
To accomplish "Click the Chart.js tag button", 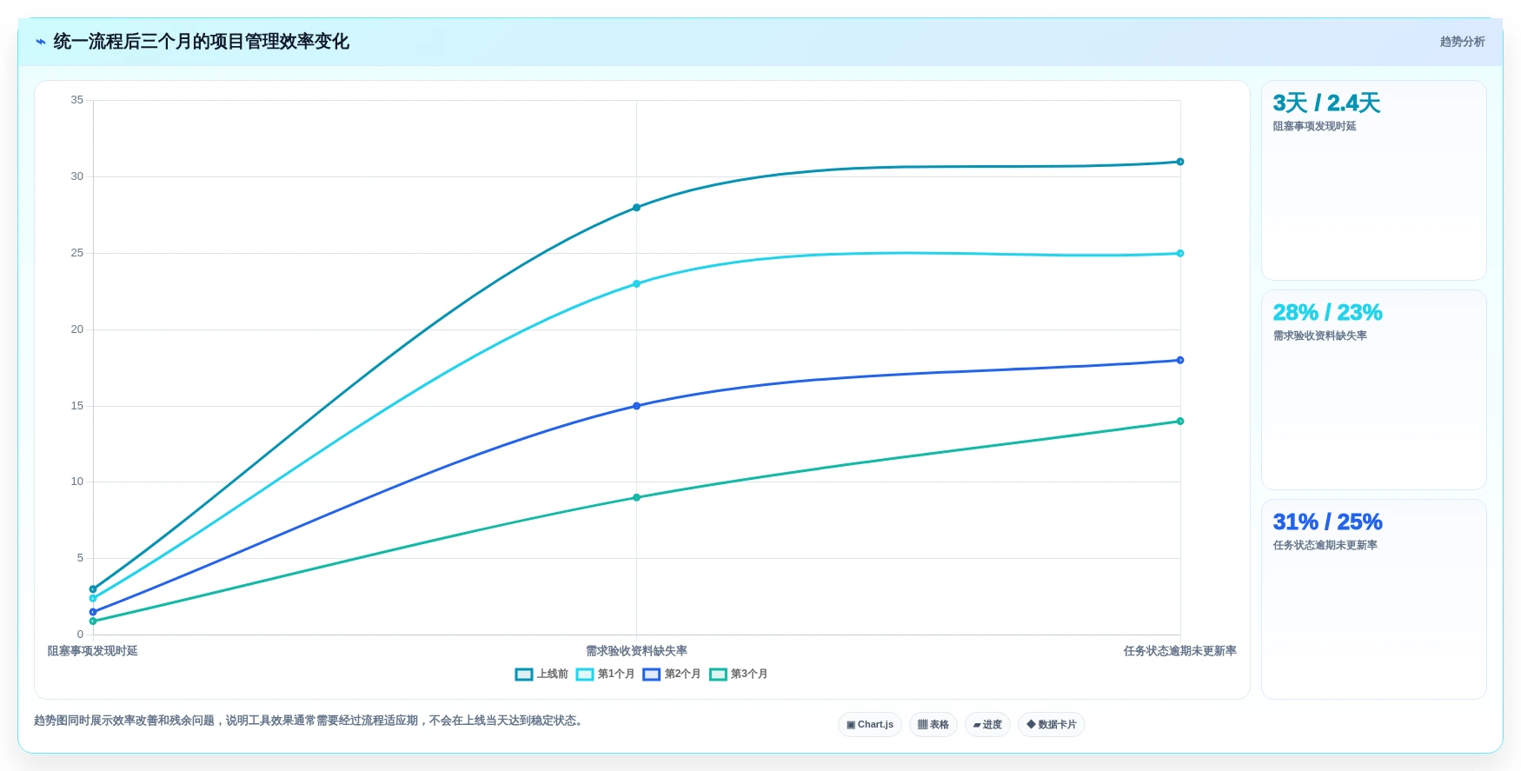I will (870, 725).
